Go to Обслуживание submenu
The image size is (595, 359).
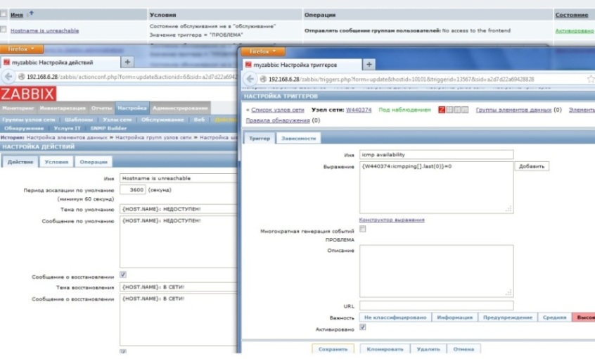162,120
